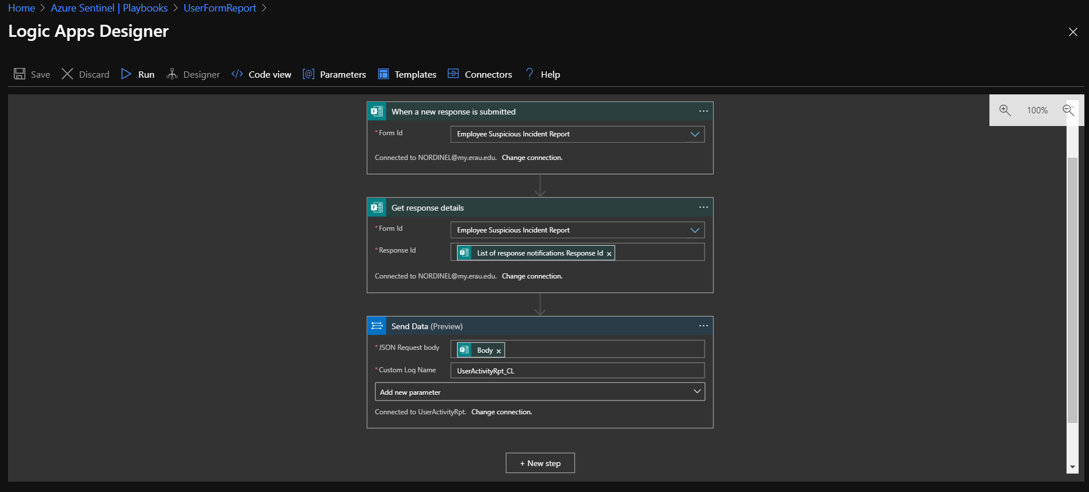
Task: Click the JSON Request body field
Action: pyautogui.click(x=577, y=349)
